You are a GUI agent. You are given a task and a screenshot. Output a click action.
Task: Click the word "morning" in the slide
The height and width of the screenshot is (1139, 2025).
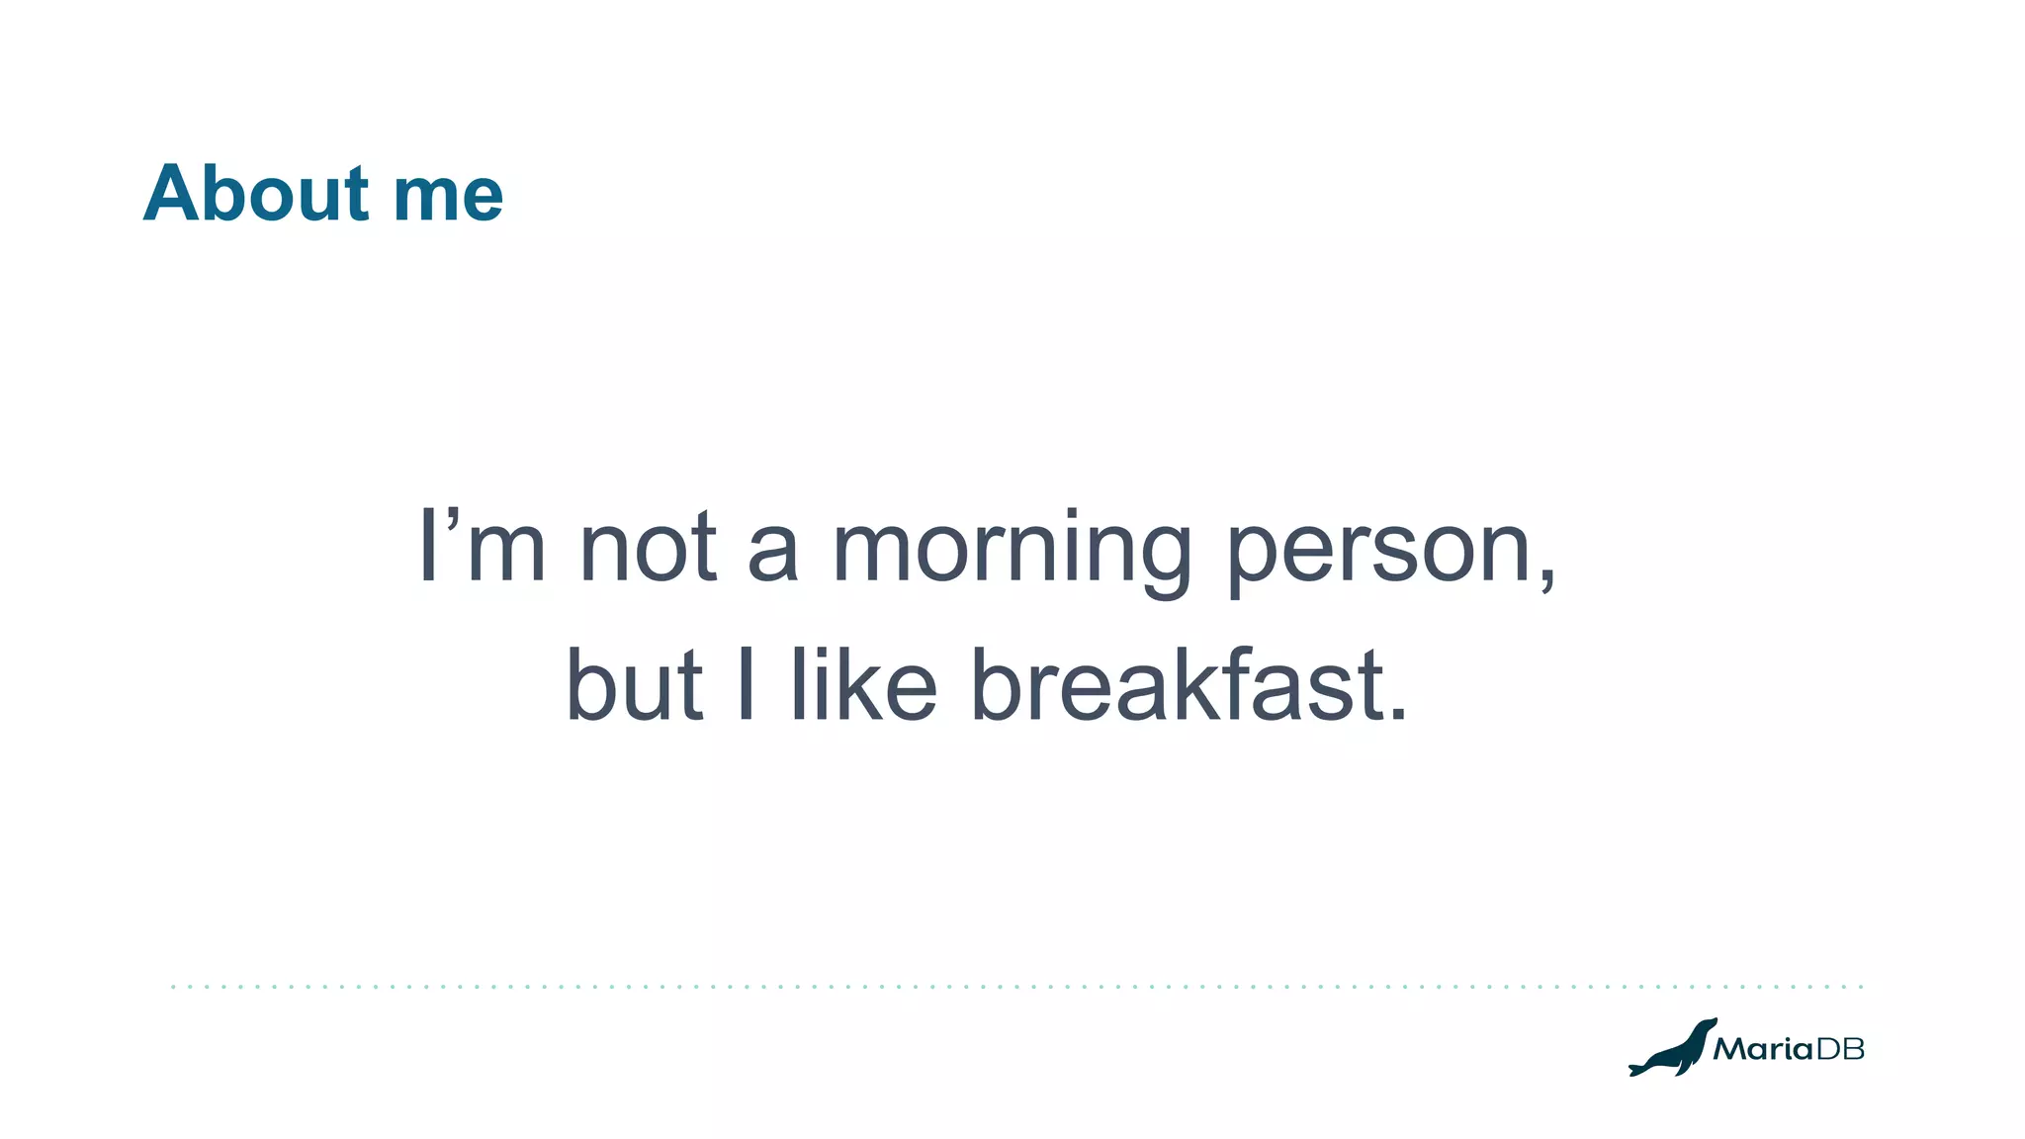click(1012, 550)
